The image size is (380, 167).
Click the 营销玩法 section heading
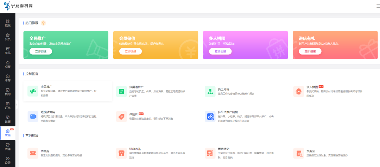pyautogui.click(x=32, y=135)
